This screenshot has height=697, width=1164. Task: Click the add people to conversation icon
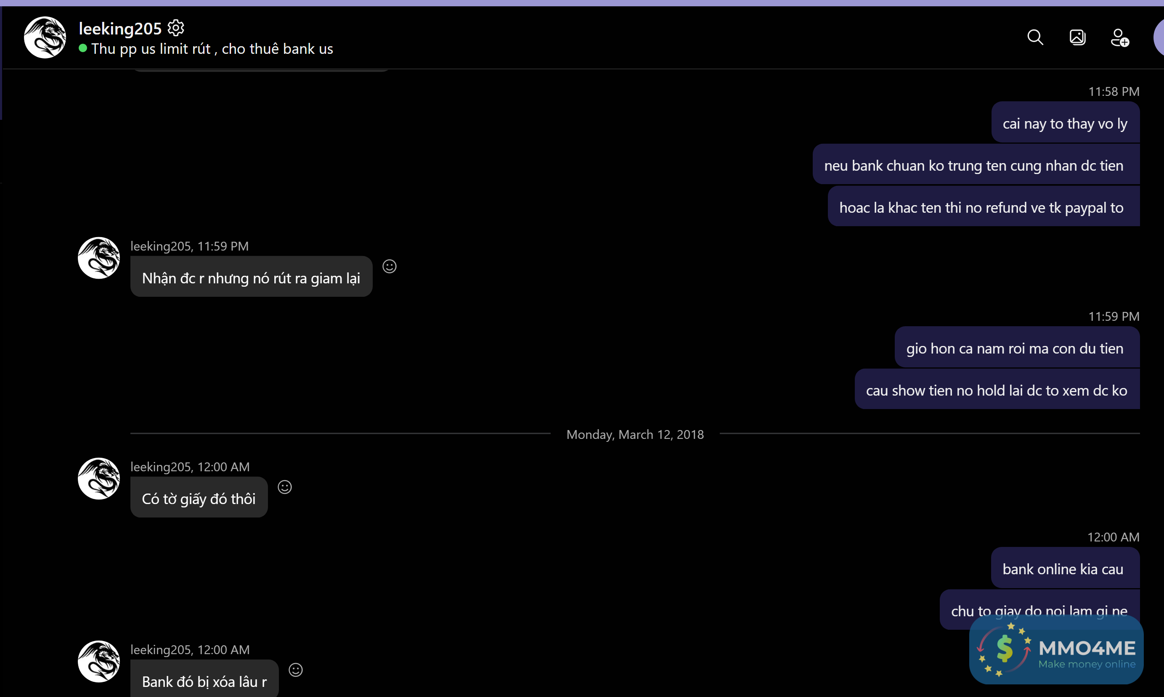[x=1119, y=37]
